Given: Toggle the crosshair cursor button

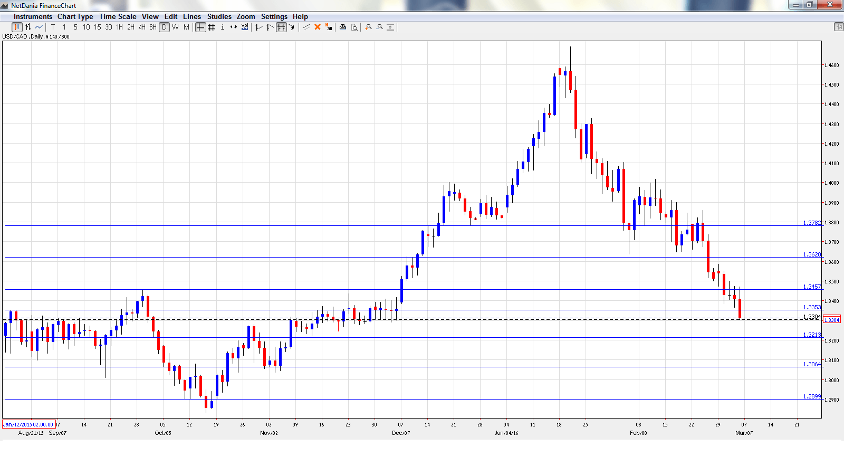Looking at the screenshot, I should (200, 27).
